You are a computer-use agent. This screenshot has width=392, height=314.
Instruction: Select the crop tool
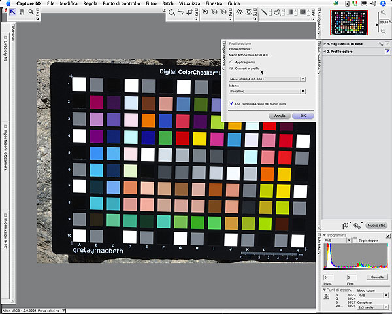(189, 12)
